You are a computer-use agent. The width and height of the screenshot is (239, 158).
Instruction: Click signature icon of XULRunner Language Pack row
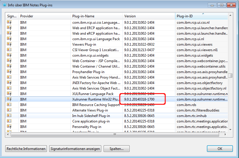pos(9,94)
